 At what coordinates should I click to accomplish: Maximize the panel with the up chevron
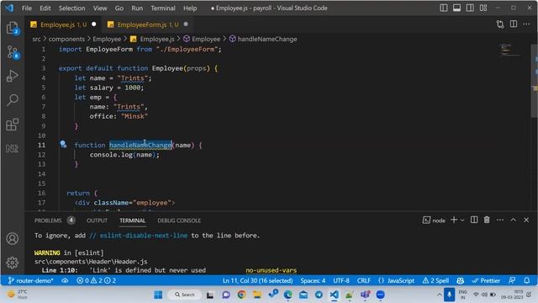[x=514, y=220]
